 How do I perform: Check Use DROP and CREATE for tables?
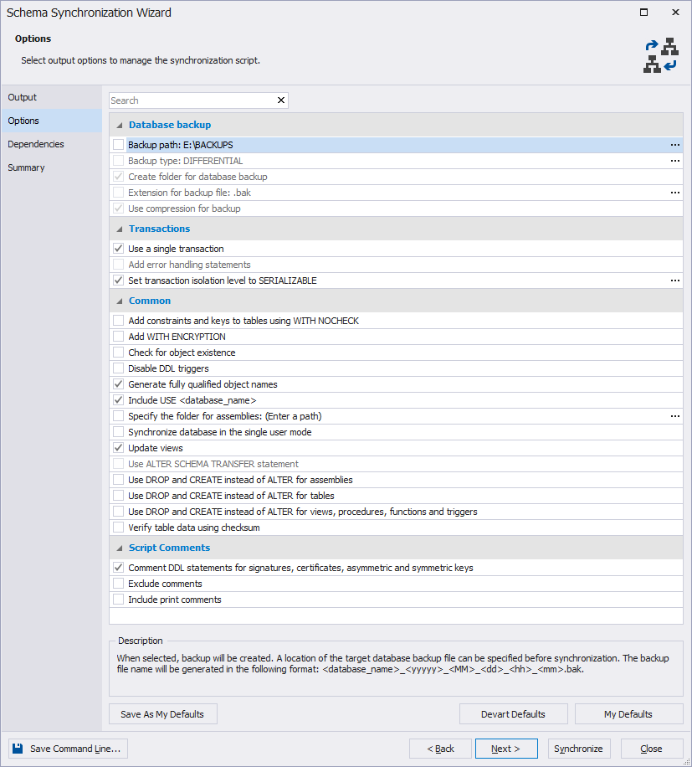pos(118,496)
